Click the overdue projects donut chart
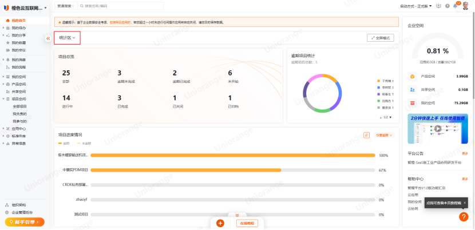The height and width of the screenshot is (230, 475). coord(322,93)
